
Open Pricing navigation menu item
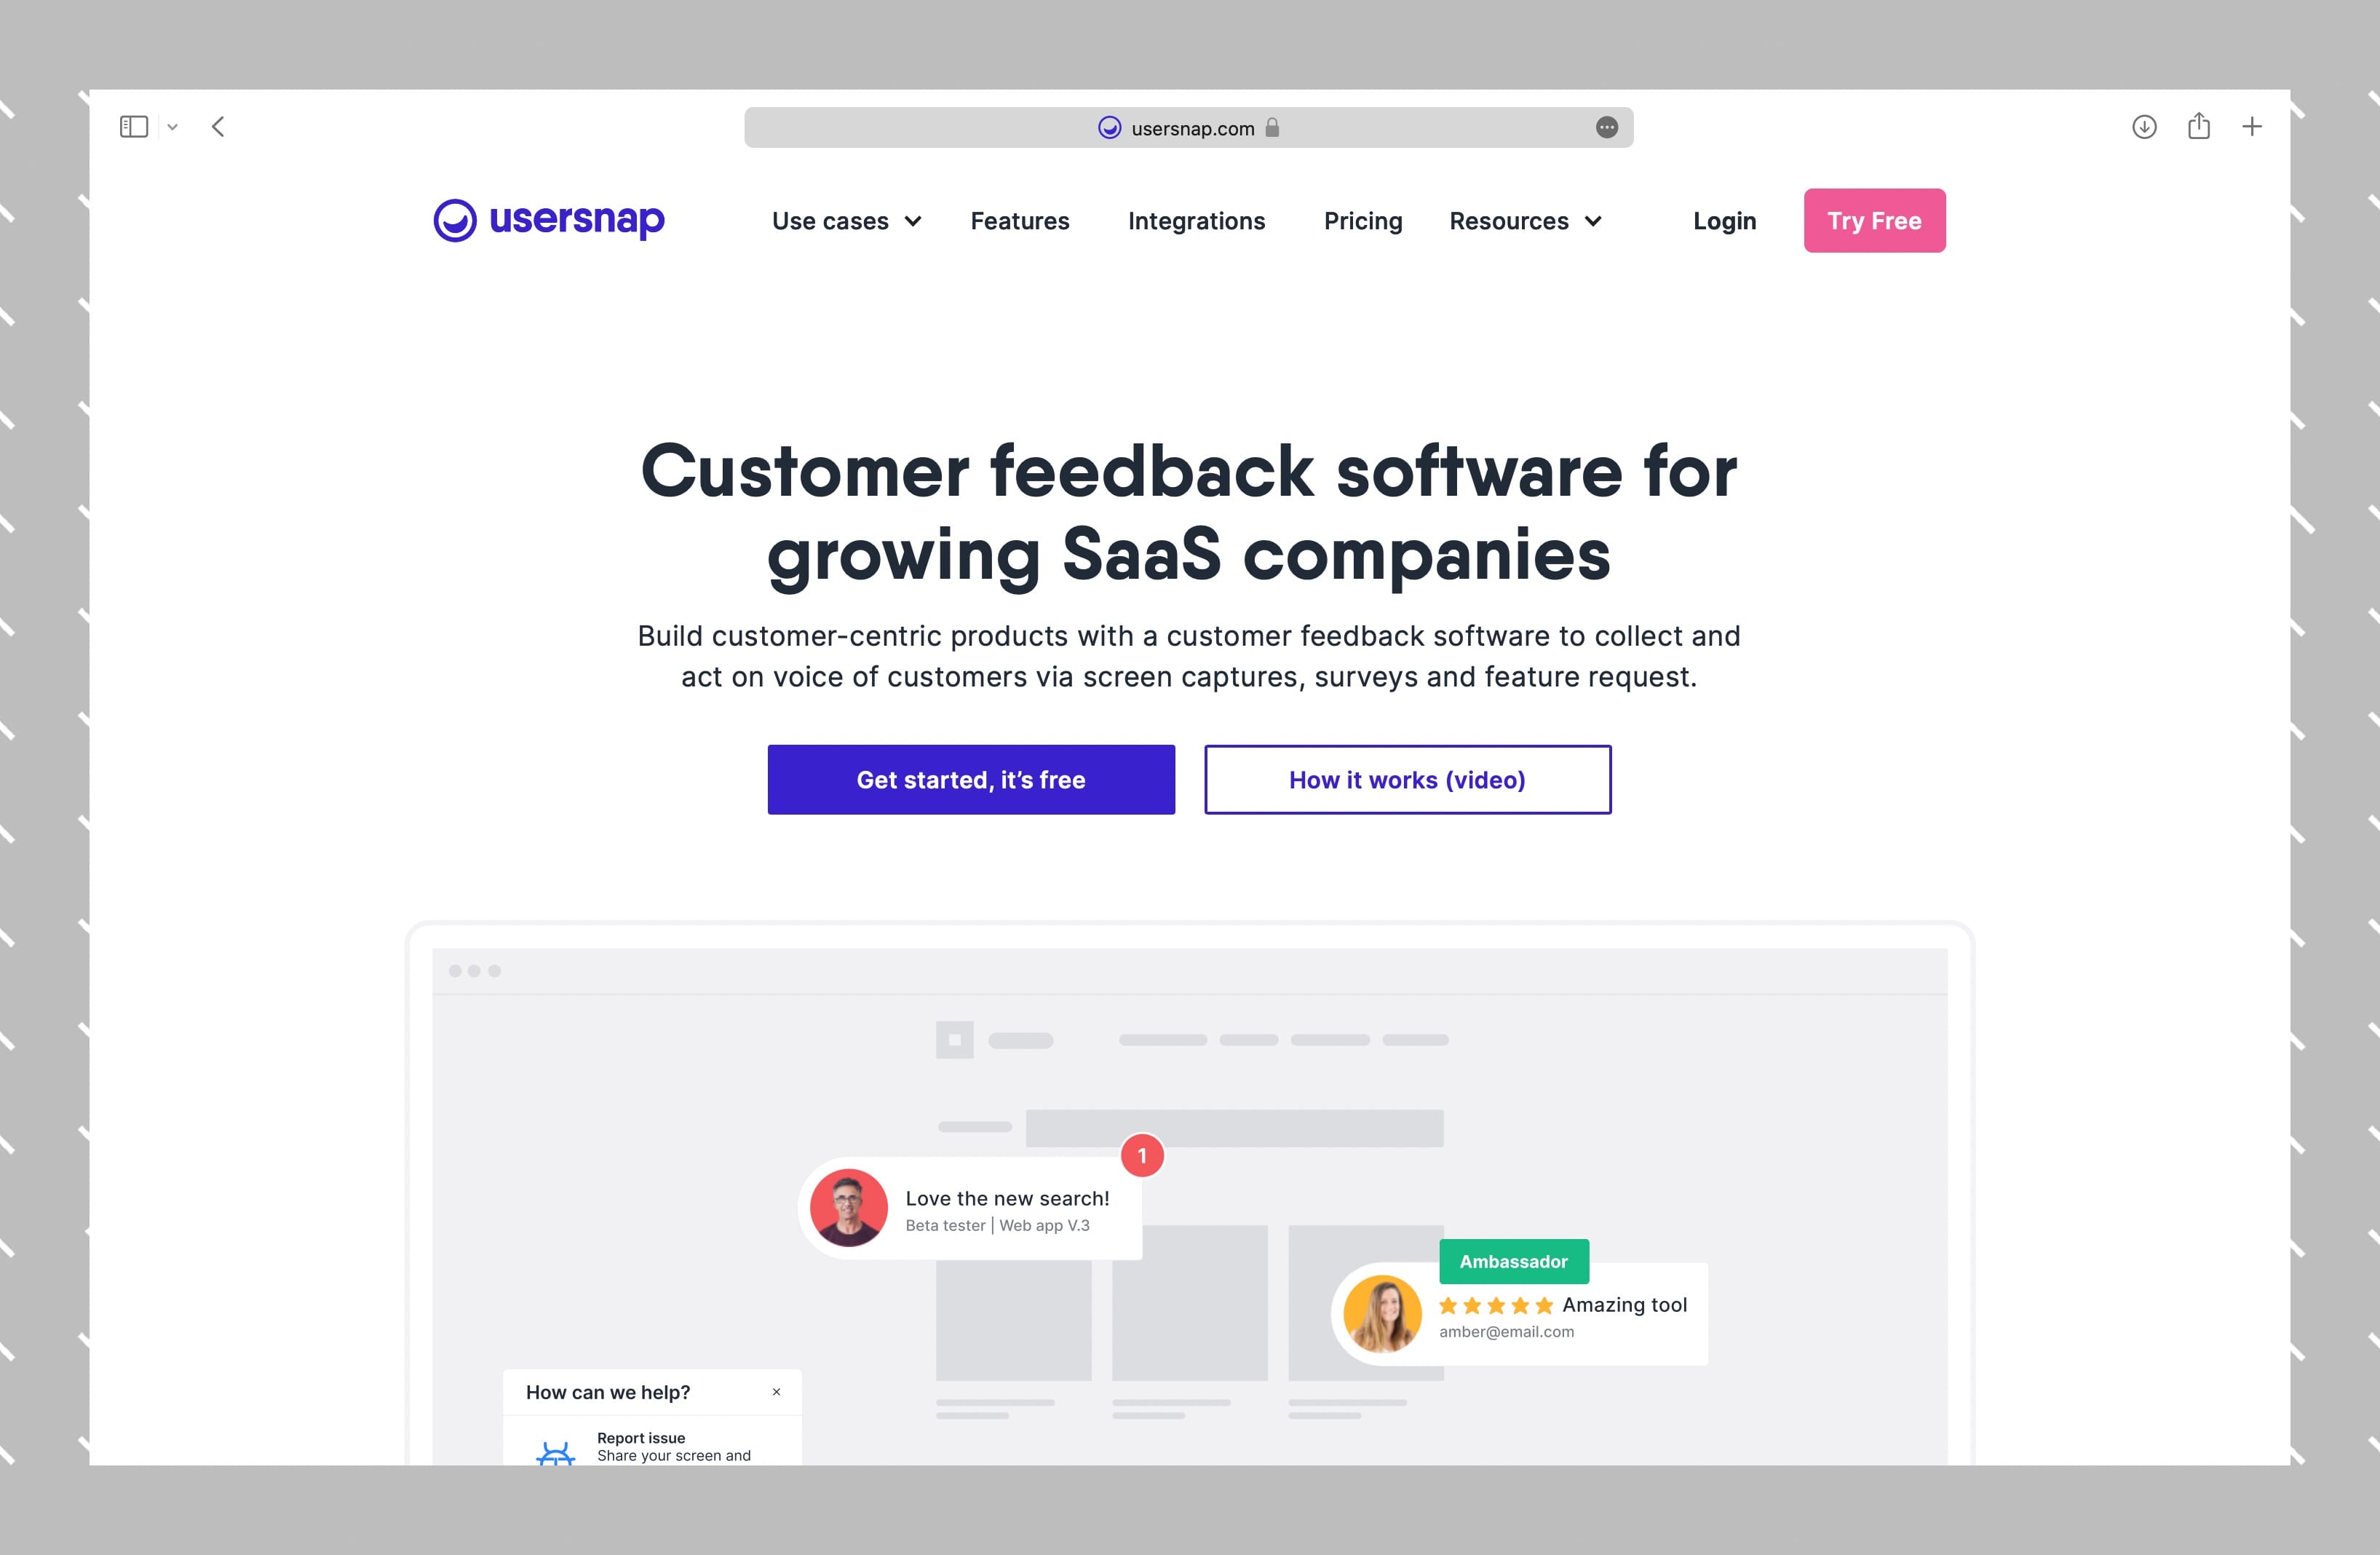[1362, 221]
